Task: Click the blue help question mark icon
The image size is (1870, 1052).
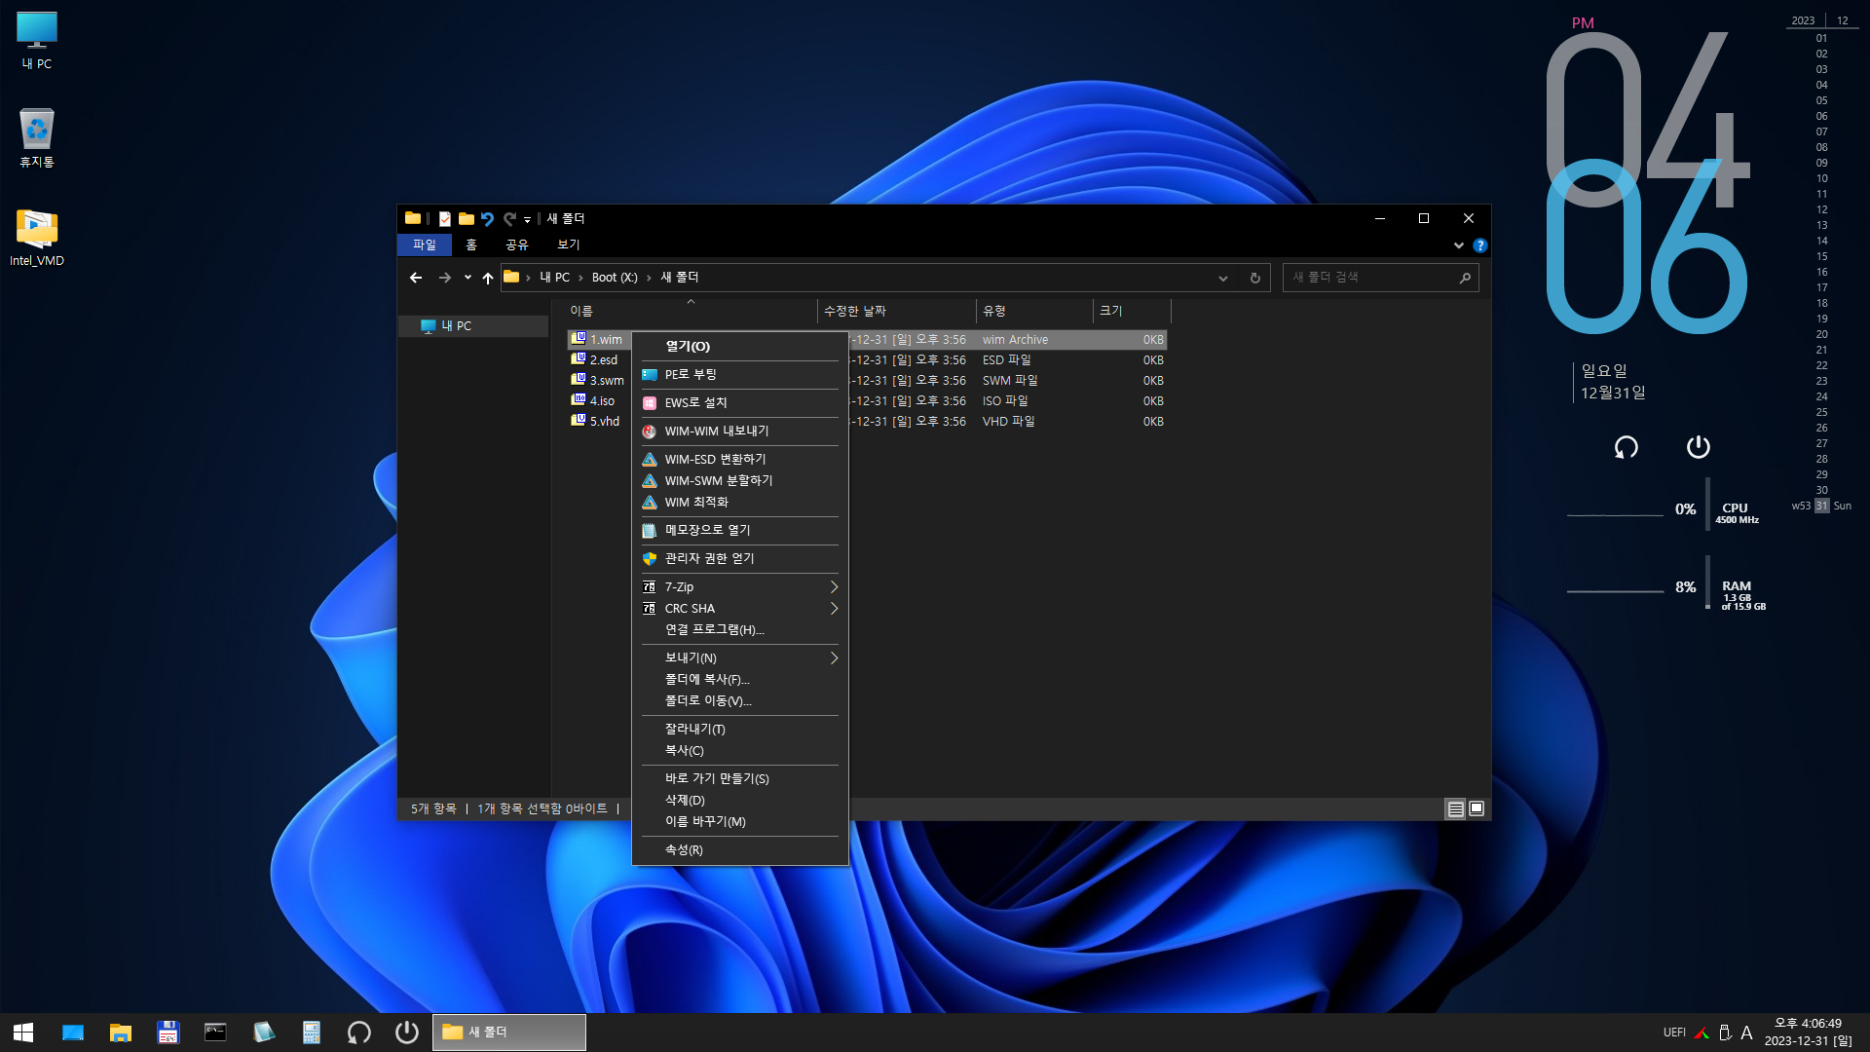Action: (1480, 245)
